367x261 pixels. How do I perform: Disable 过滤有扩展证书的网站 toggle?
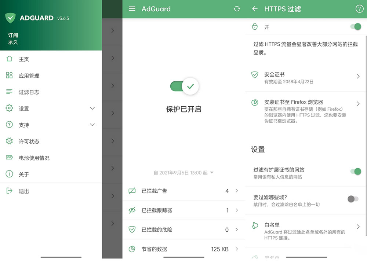pos(355,171)
